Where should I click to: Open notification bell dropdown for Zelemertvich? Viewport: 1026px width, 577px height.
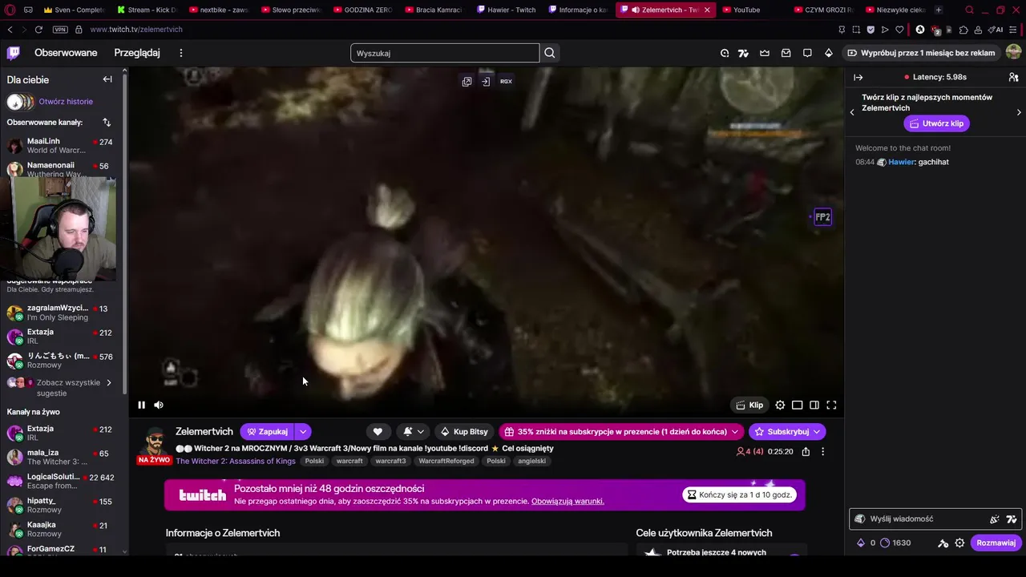point(414,432)
